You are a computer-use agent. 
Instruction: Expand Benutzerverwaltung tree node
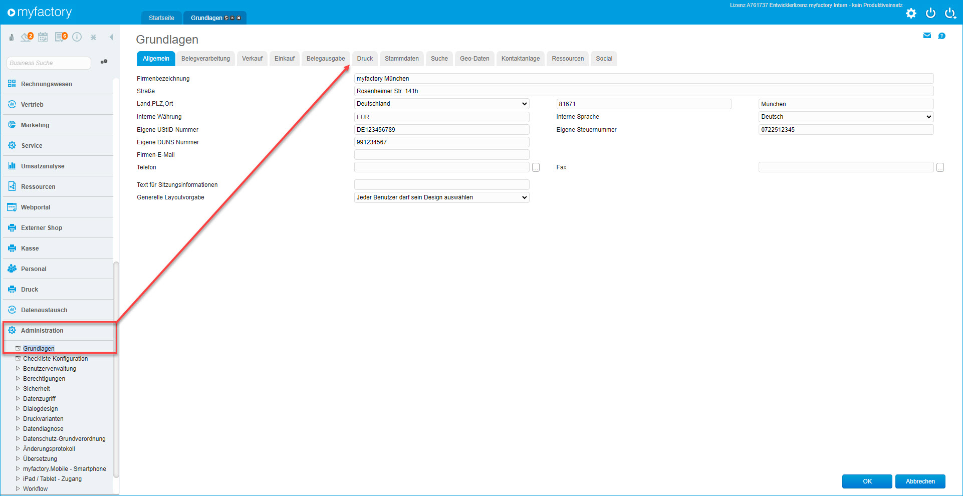point(18,368)
